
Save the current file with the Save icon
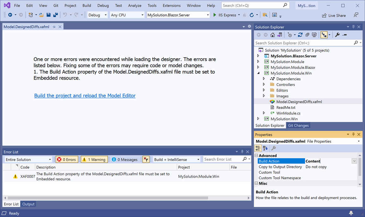tap(48, 15)
